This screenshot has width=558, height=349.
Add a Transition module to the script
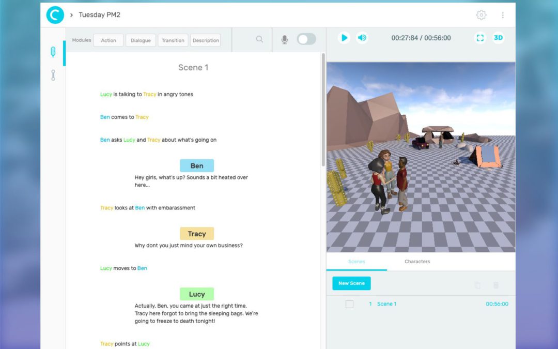pyautogui.click(x=173, y=40)
